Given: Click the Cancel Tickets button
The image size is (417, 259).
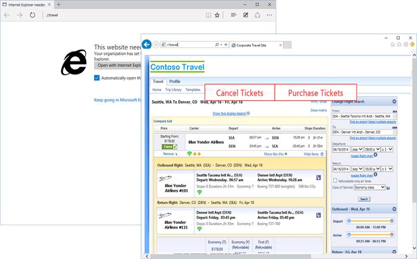Looking at the screenshot, I should click(x=239, y=93).
